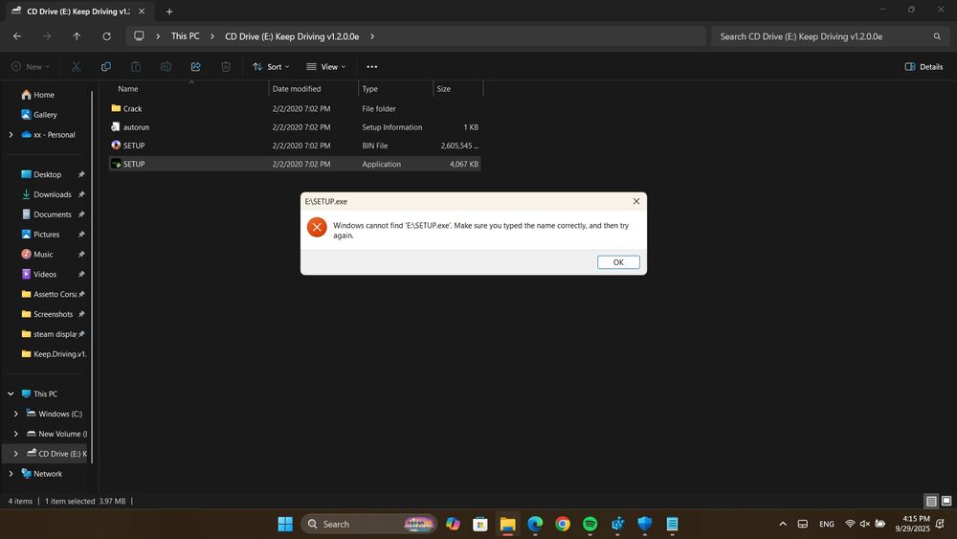Open a new File Explorer tab
The image size is (957, 539).
169,11
